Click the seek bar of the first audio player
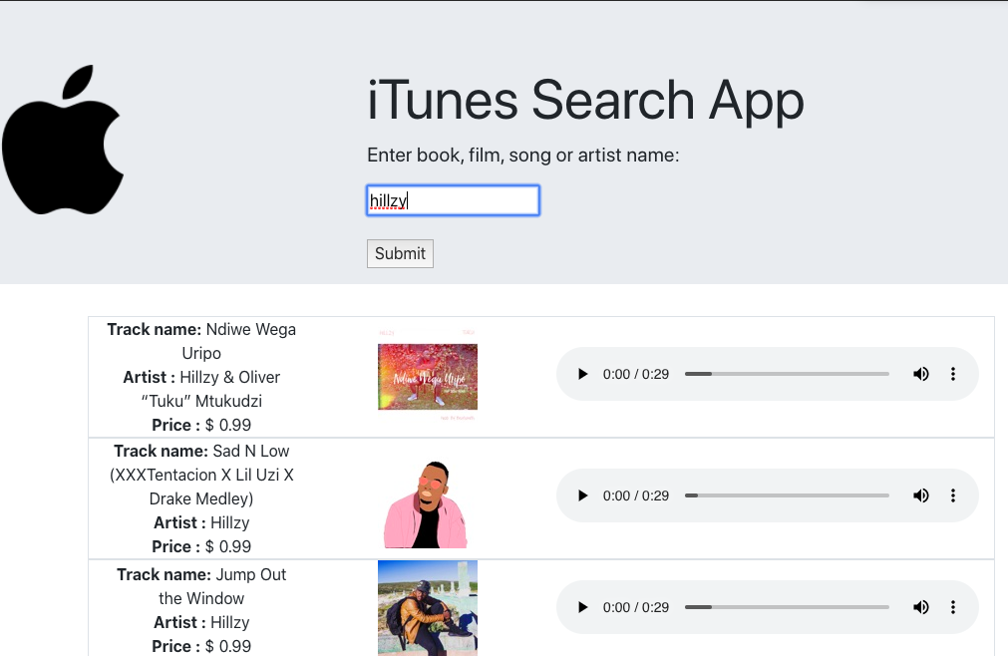1008x656 pixels. (x=787, y=373)
